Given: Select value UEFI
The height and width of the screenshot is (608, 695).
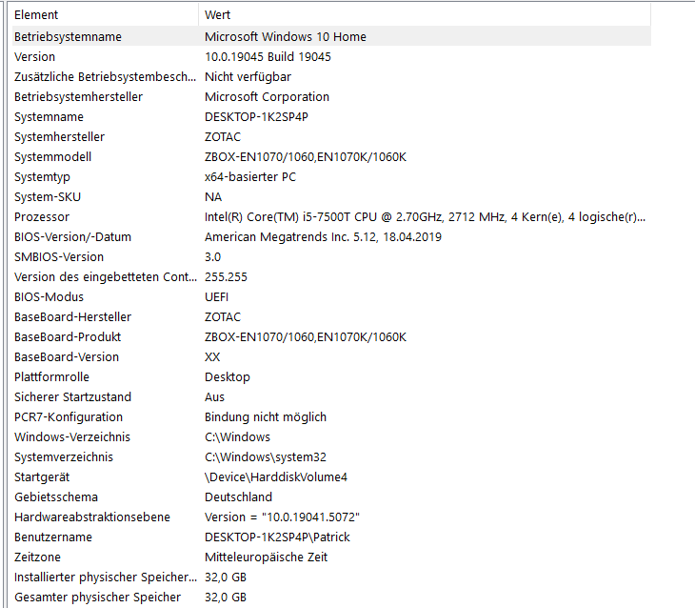Looking at the screenshot, I should click(216, 296).
